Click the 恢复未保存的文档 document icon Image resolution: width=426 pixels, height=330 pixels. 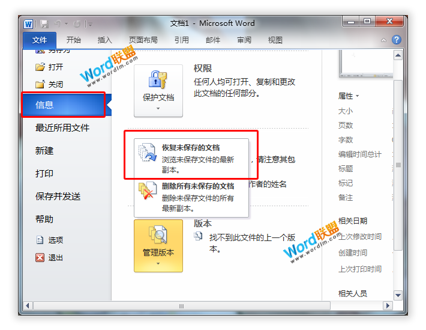(x=147, y=153)
